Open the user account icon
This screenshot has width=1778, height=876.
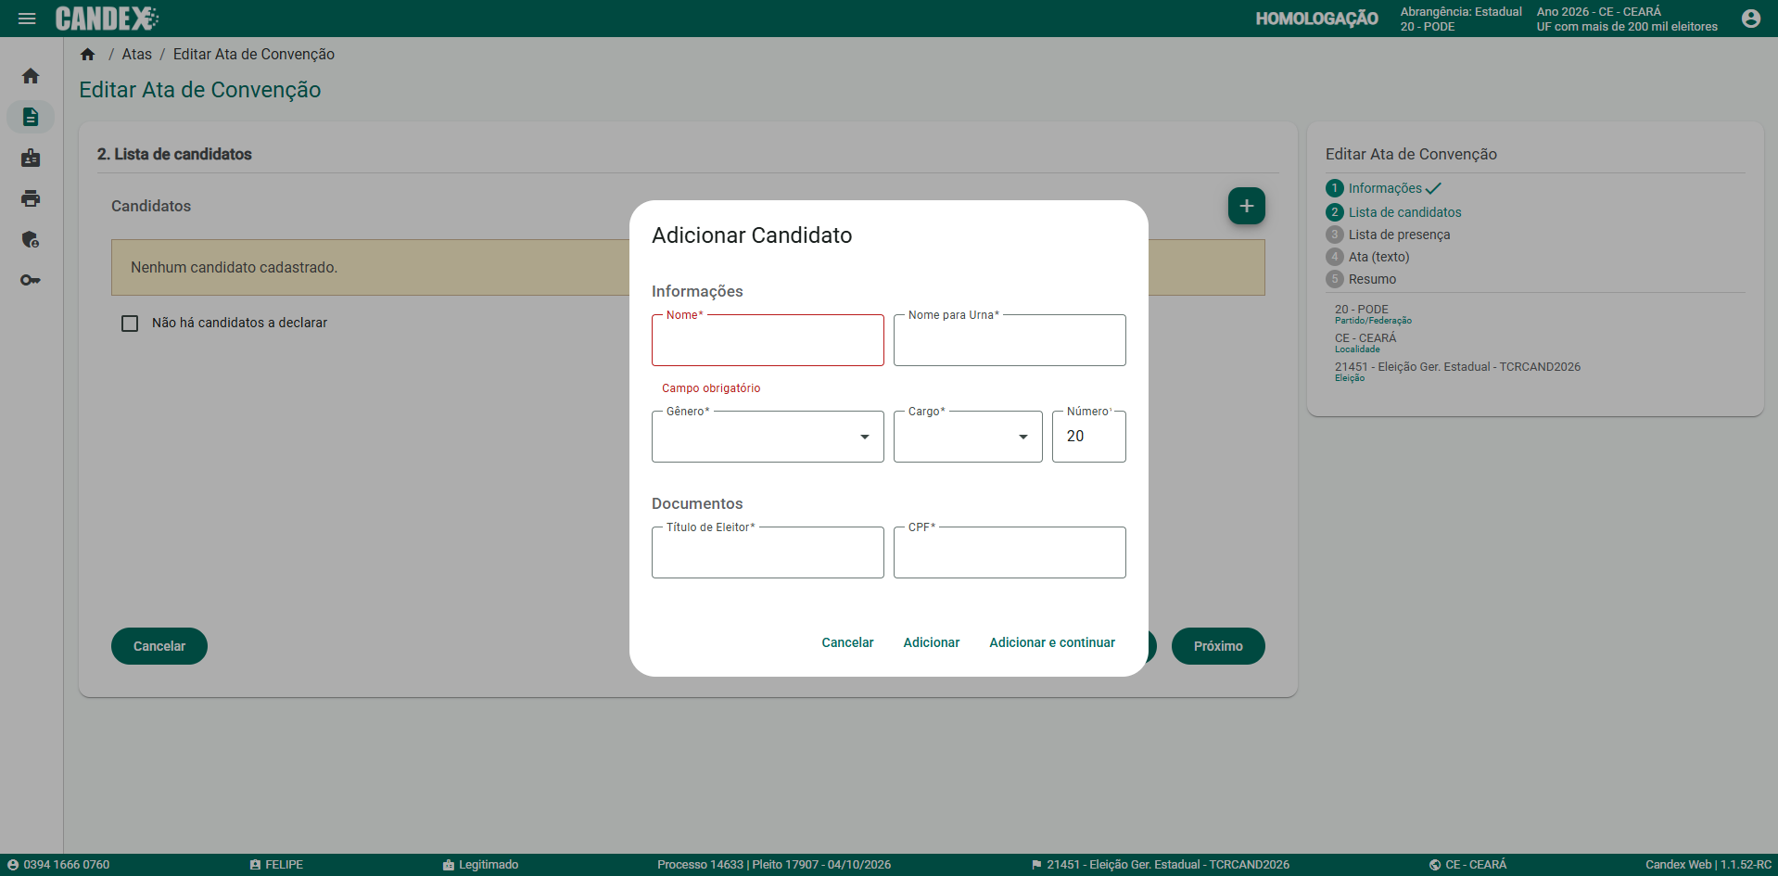click(x=1751, y=19)
